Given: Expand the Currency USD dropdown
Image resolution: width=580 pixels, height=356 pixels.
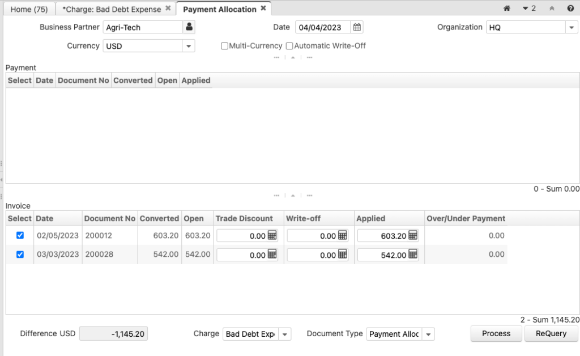Looking at the screenshot, I should pos(188,46).
